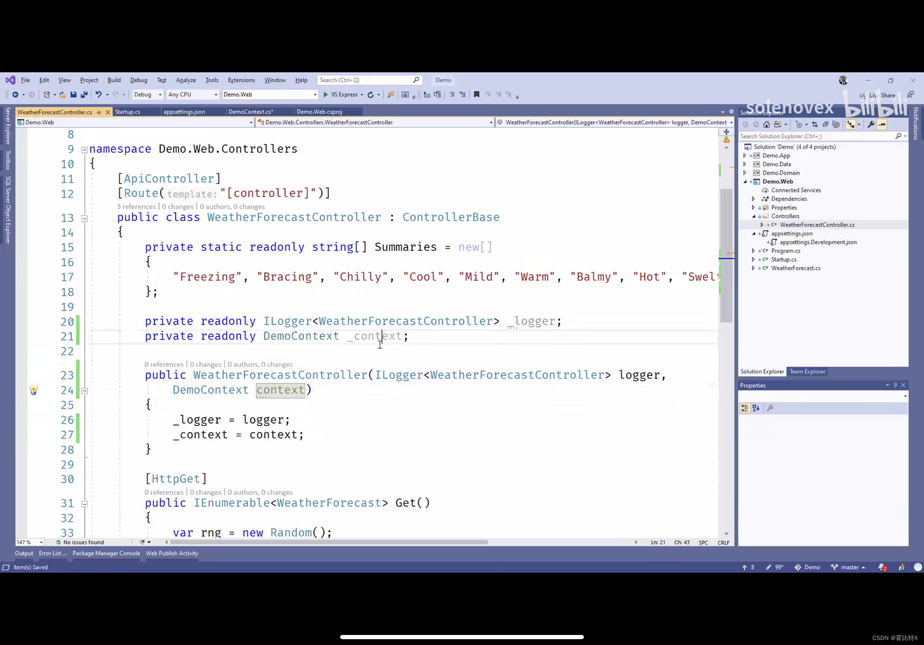Expand the Demo.Domain project node
The height and width of the screenshot is (645, 924).
[744, 173]
